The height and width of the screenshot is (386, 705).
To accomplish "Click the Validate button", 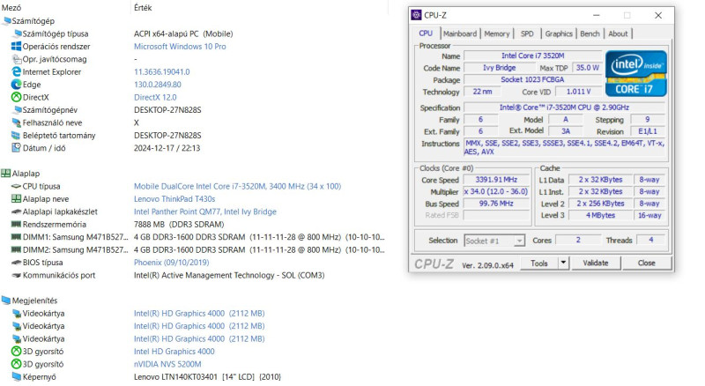I will (596, 263).
